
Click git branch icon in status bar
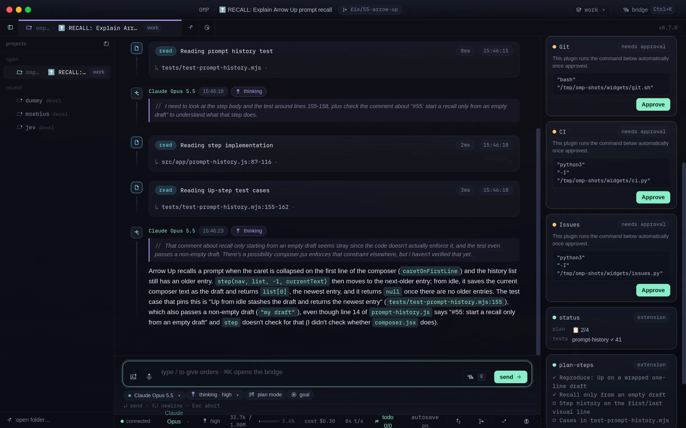(x=481, y=421)
